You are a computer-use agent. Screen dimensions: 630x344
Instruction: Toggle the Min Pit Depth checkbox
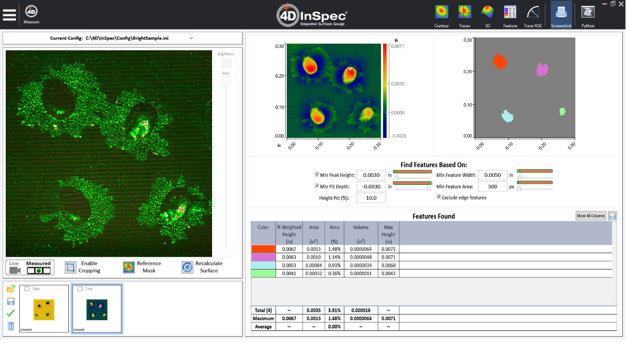pyautogui.click(x=317, y=186)
